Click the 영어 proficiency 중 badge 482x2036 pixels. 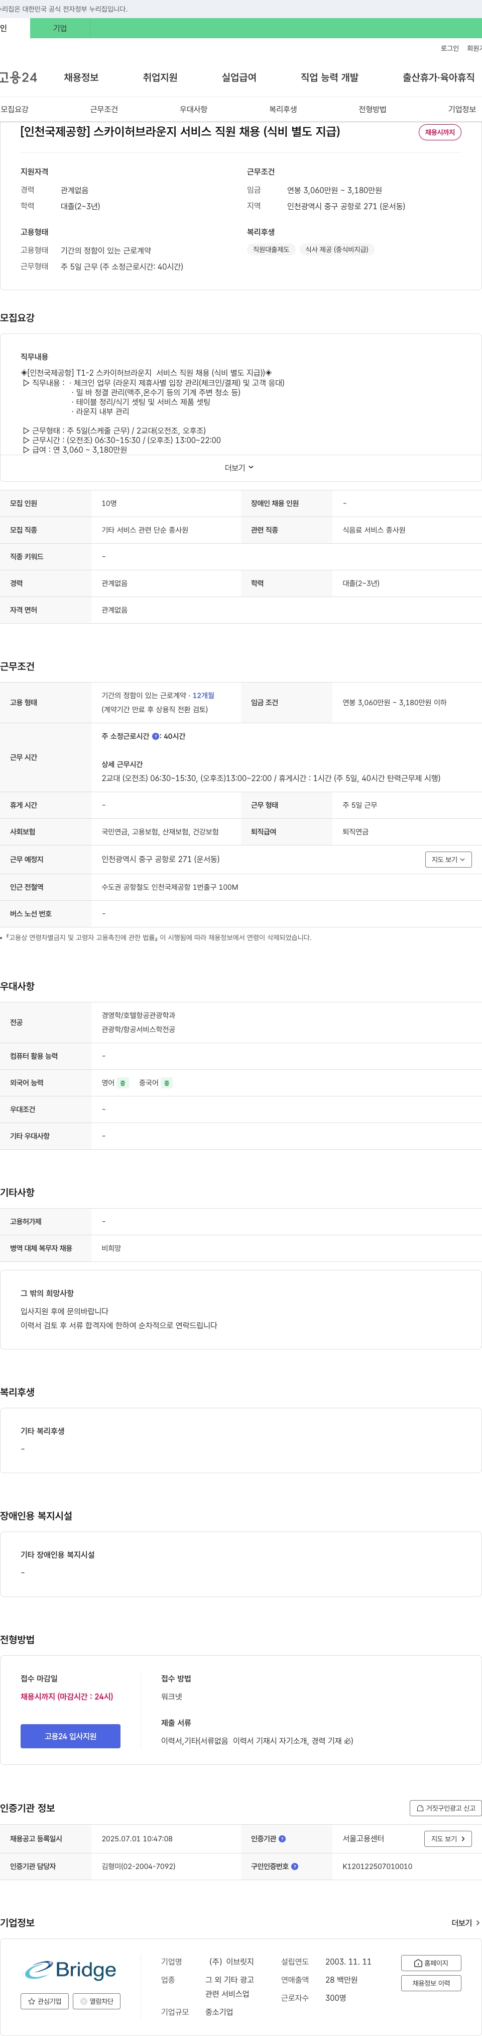click(x=123, y=1083)
